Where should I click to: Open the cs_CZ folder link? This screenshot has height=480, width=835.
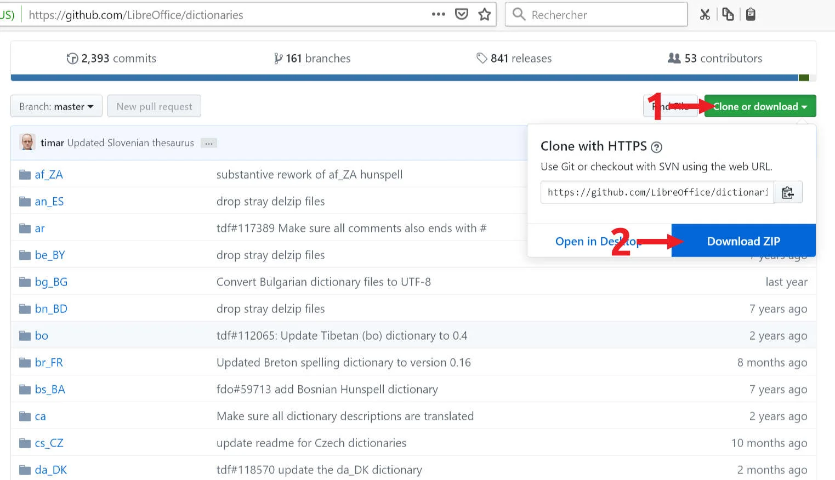[x=49, y=443]
